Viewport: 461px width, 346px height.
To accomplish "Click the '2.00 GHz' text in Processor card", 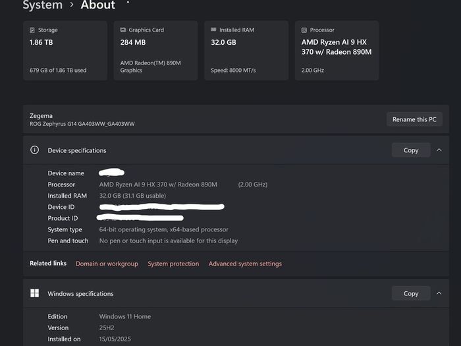I will [x=313, y=71].
